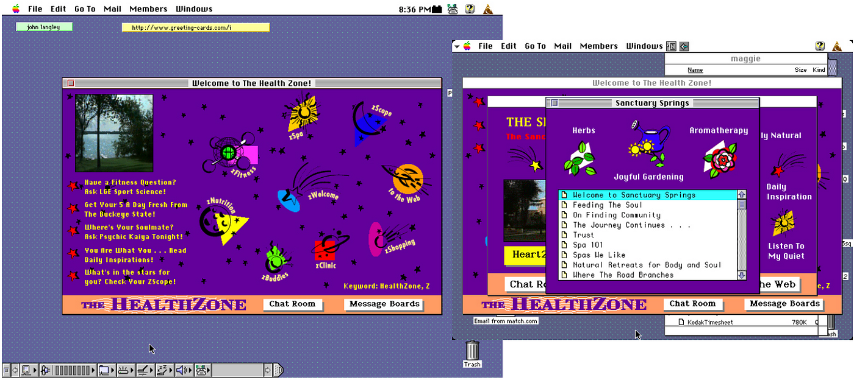Open the zBuddies green figure icon
Image resolution: width=854 pixels, height=383 pixels.
point(275,258)
